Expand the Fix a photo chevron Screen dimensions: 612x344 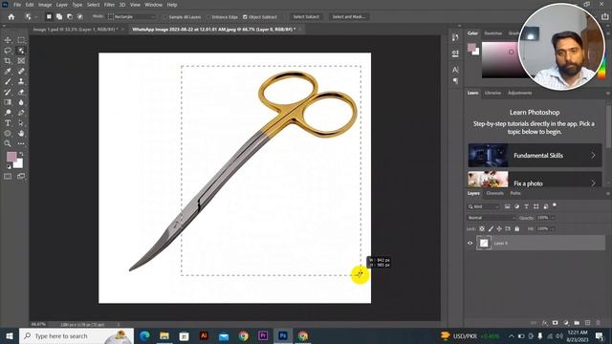tap(593, 183)
